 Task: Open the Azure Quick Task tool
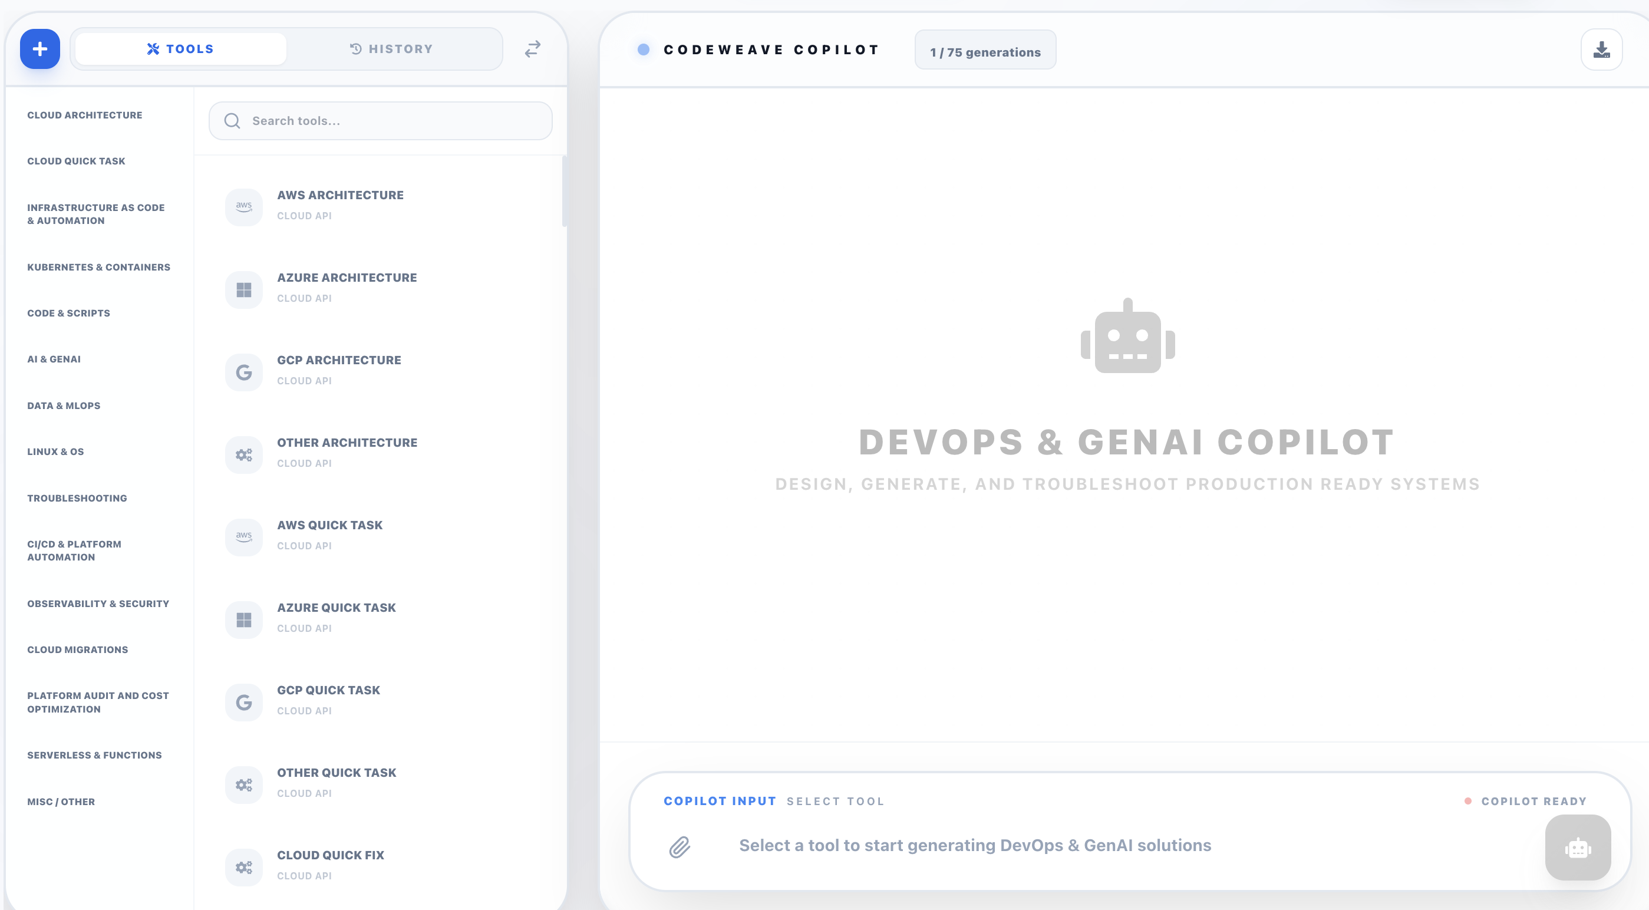[336, 616]
